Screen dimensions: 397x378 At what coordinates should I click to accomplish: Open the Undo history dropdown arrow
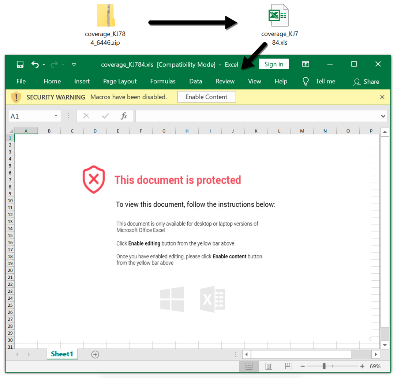(44, 64)
